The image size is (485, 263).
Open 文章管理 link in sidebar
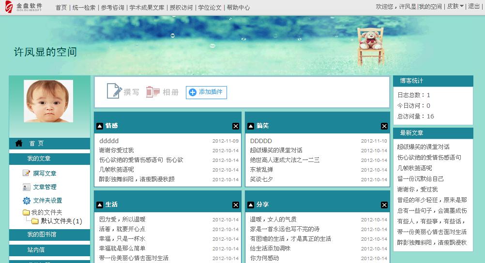[x=45, y=187]
